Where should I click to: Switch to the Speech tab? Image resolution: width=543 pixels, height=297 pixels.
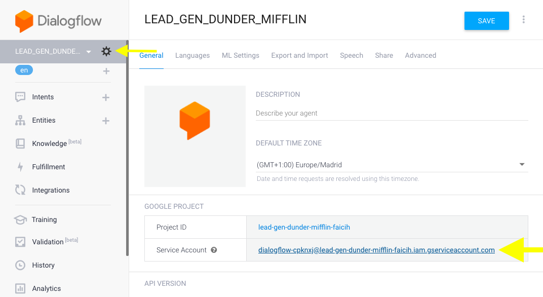click(x=352, y=55)
